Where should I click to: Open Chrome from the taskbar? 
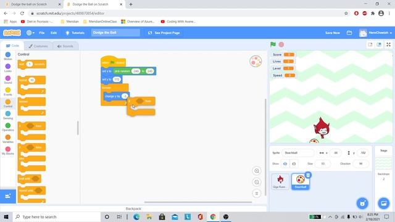pos(213,216)
